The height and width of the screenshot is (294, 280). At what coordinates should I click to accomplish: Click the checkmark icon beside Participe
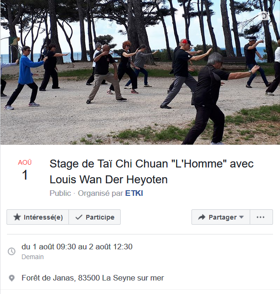[x=79, y=217]
